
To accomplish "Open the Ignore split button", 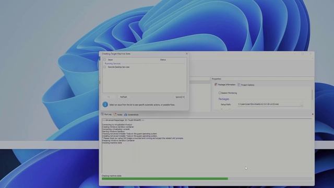I will (180, 97).
